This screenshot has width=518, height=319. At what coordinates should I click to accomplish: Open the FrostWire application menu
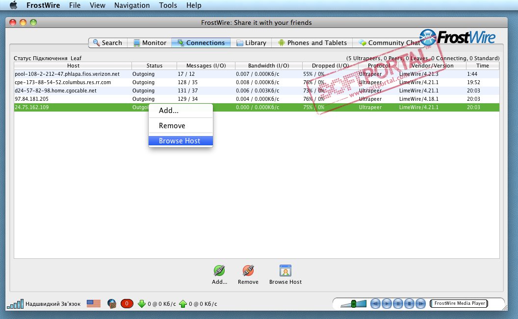pos(43,5)
